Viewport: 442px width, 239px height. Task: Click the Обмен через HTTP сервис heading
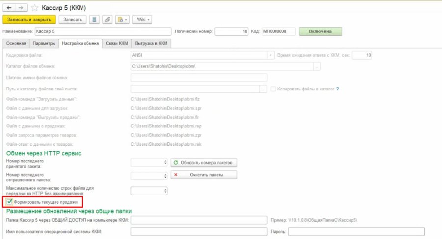coord(44,153)
